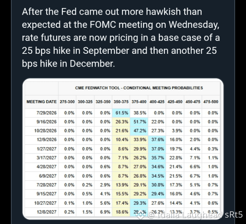The width and height of the screenshot is (246, 224).
Task: Click the table title CME FEDWATCH TOOL
Action: (139, 88)
